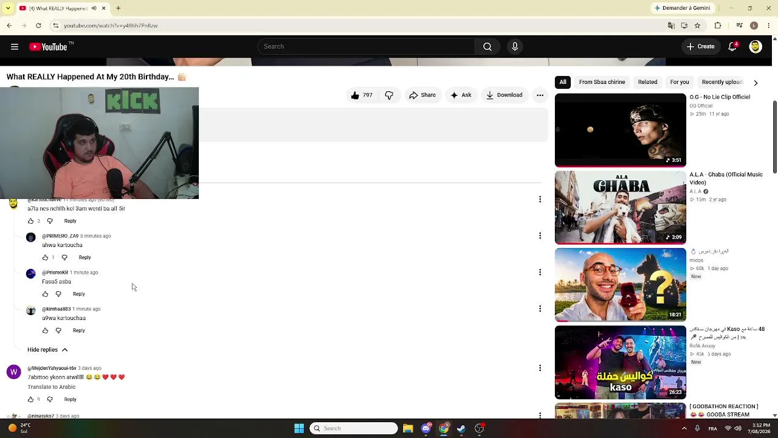Screen dimensions: 778x438
Task: Go back with the browser back arrow
Action: click(9, 26)
